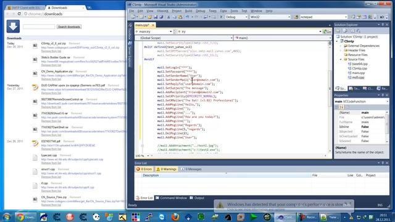Open CSmtp_v2_0_ssl.zip download link

click(80, 47)
